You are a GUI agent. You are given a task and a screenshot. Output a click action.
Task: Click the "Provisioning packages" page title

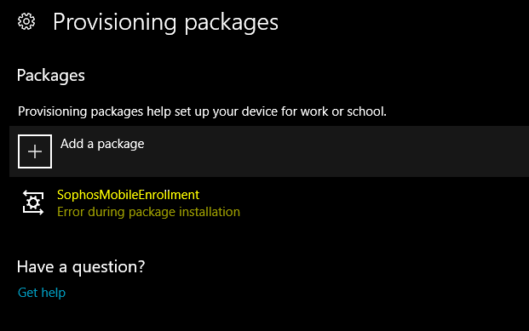(x=165, y=23)
